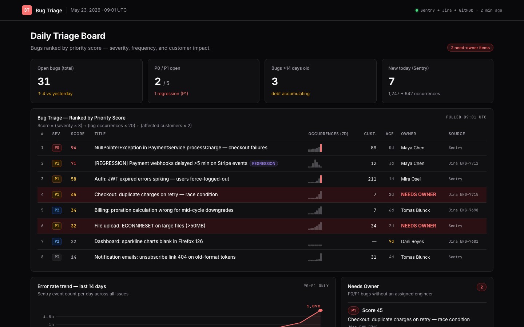Click occurrences sparkline for File upload row
Viewport: 524px width, 327px height.
point(315,226)
